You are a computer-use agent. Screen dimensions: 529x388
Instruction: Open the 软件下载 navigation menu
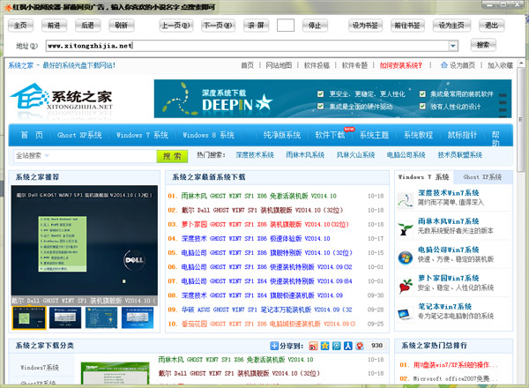click(331, 135)
